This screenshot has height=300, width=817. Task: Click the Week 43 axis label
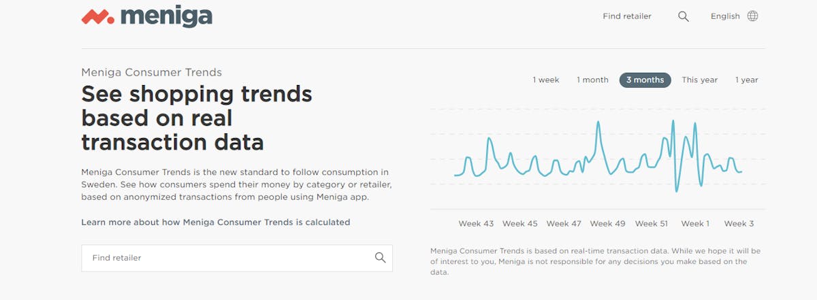tap(476, 224)
